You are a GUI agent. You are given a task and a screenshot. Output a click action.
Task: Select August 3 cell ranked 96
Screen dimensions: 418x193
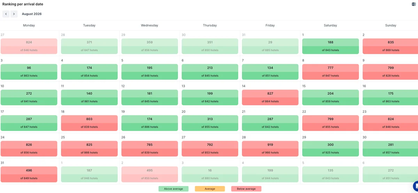pyautogui.click(x=29, y=72)
